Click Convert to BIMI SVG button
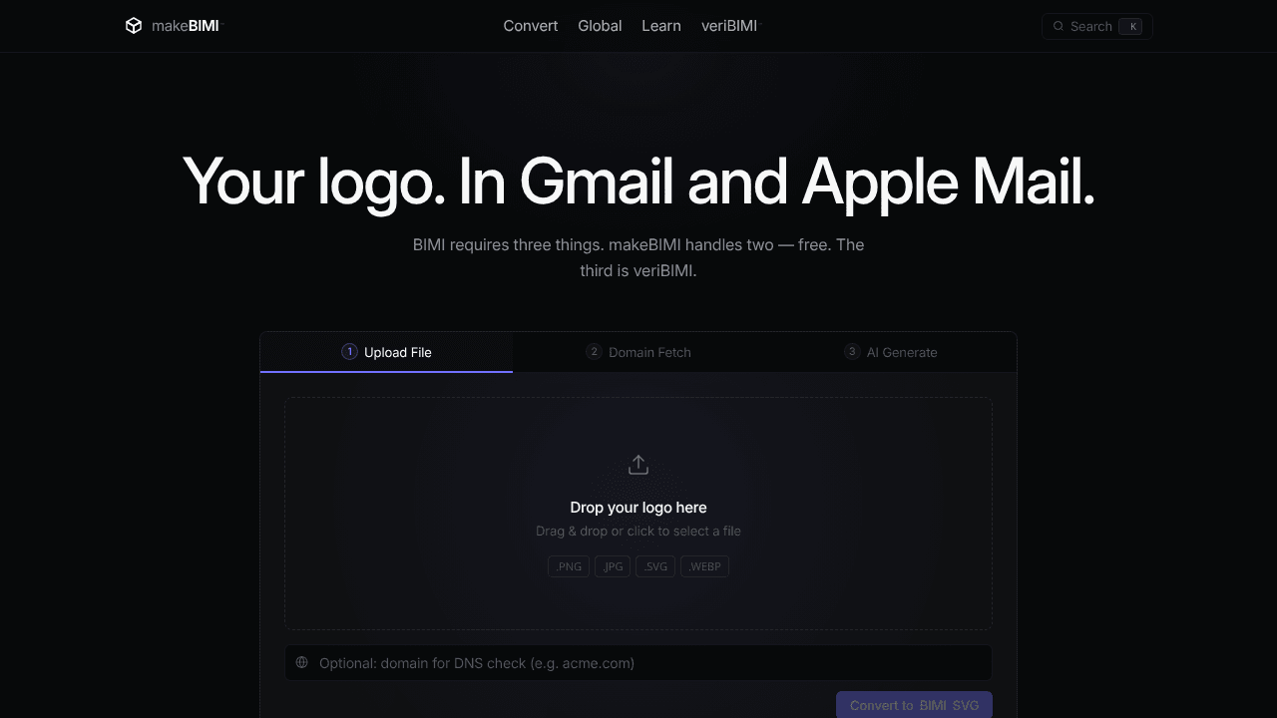Image resolution: width=1277 pixels, height=718 pixels. (x=914, y=705)
